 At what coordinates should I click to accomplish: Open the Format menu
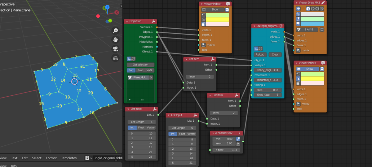click(x=51, y=158)
